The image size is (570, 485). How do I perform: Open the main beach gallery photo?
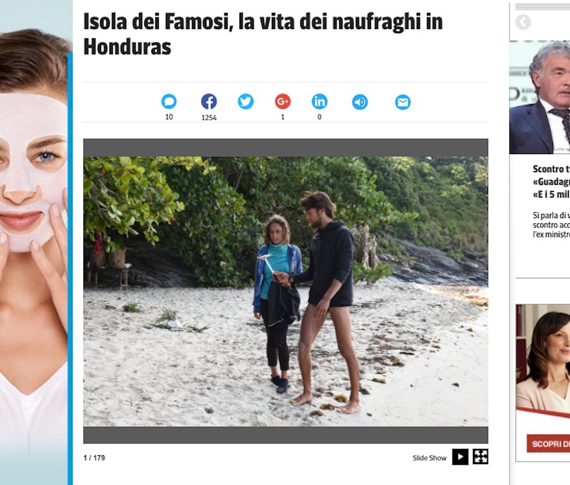(286, 291)
